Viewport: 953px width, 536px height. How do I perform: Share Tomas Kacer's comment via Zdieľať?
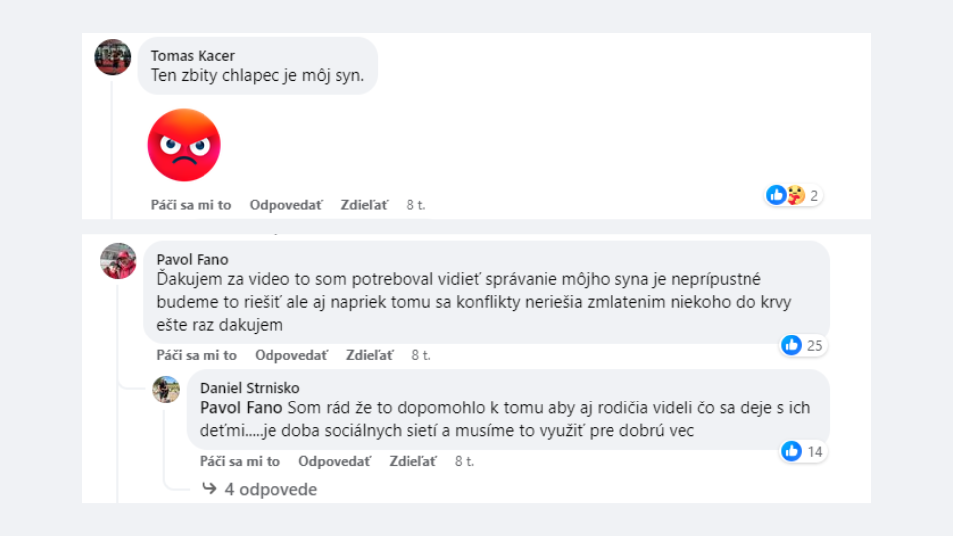tap(364, 205)
